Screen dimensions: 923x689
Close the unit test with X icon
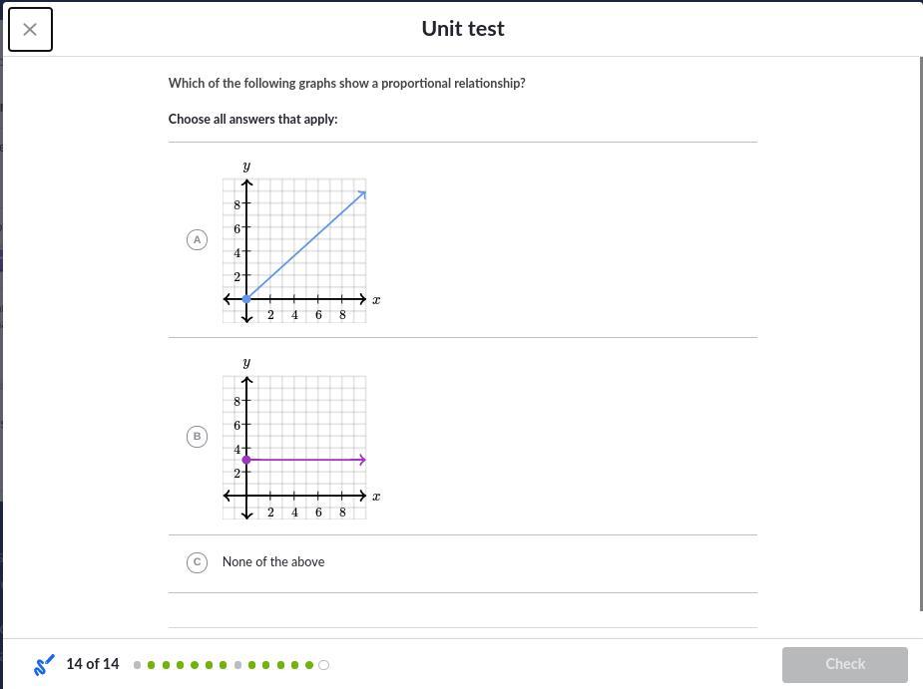pos(30,30)
